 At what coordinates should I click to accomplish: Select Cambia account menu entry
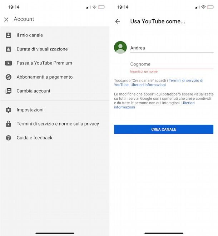pyautogui.click(x=55, y=91)
